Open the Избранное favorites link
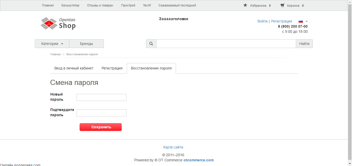The image size is (352, 166). point(258,5)
